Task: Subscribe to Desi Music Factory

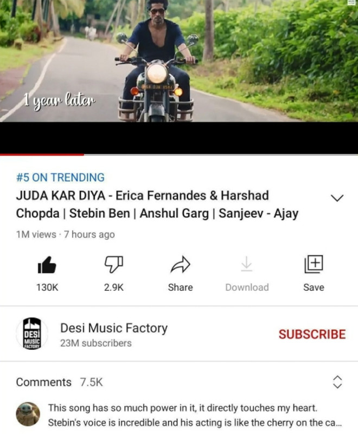Action: tap(312, 334)
